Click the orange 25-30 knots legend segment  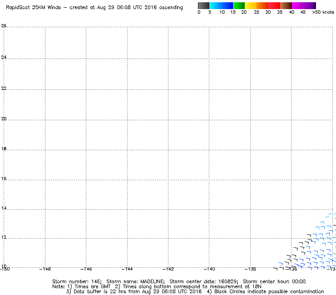tap(262, 5)
